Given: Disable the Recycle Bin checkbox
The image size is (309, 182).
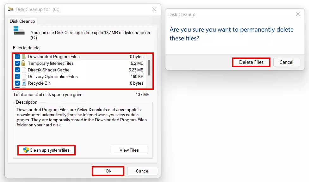Looking at the screenshot, I should (17, 83).
